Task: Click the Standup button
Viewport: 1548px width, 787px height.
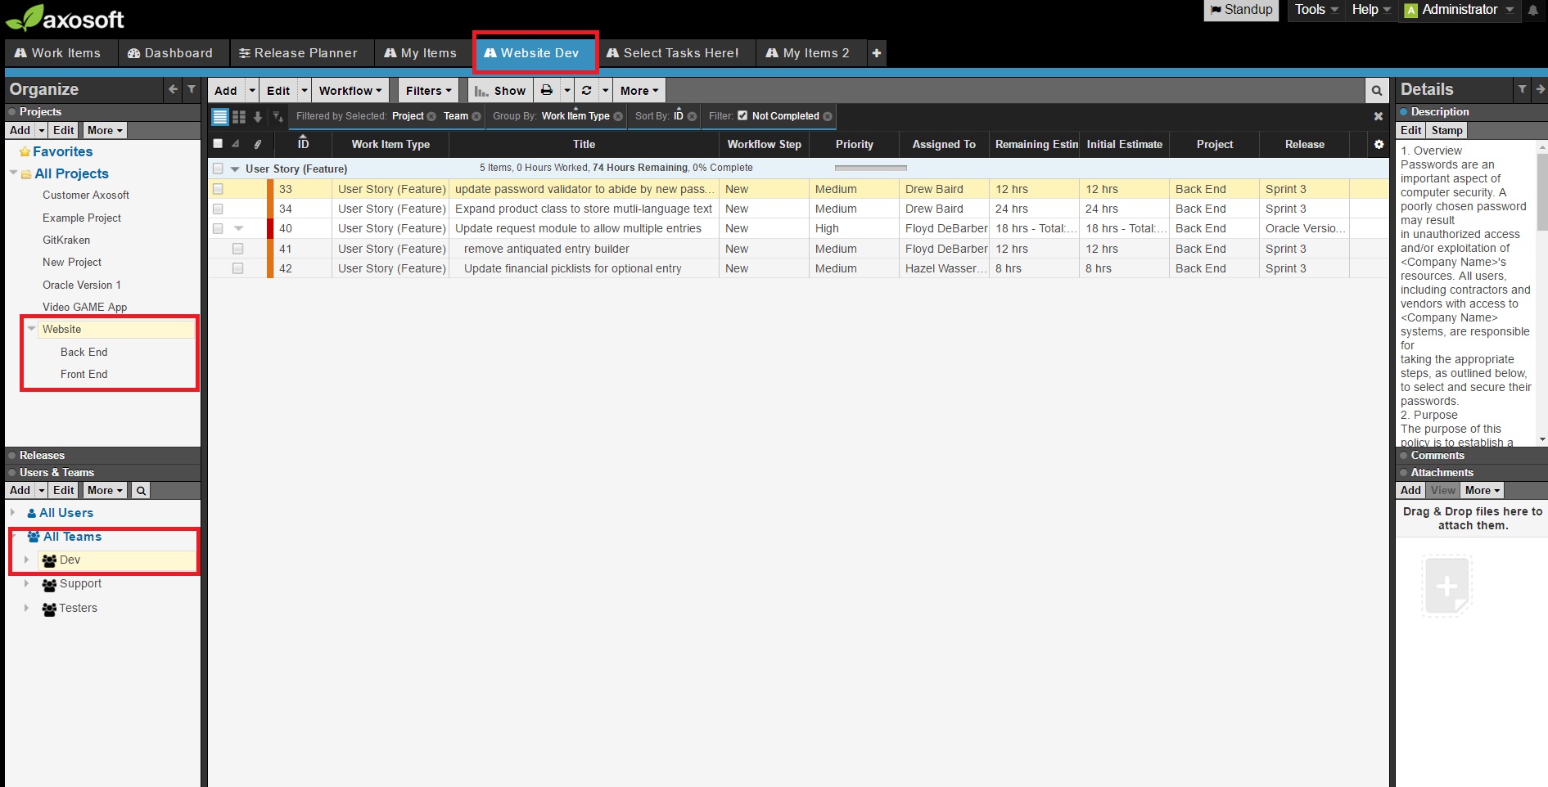Action: click(x=1241, y=10)
